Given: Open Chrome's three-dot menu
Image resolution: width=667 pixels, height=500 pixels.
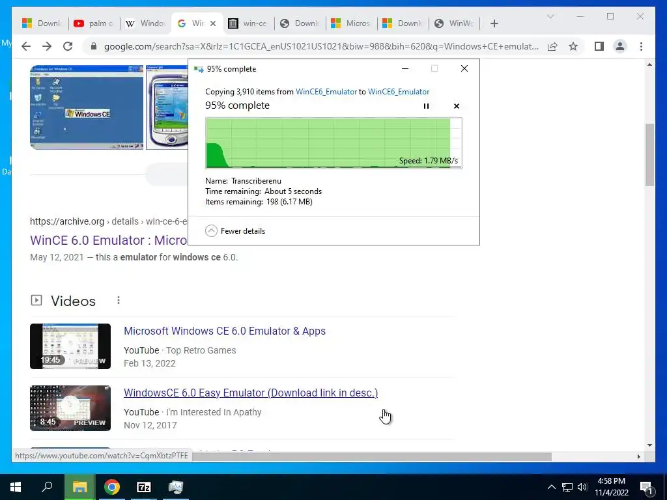Looking at the screenshot, I should [x=641, y=46].
